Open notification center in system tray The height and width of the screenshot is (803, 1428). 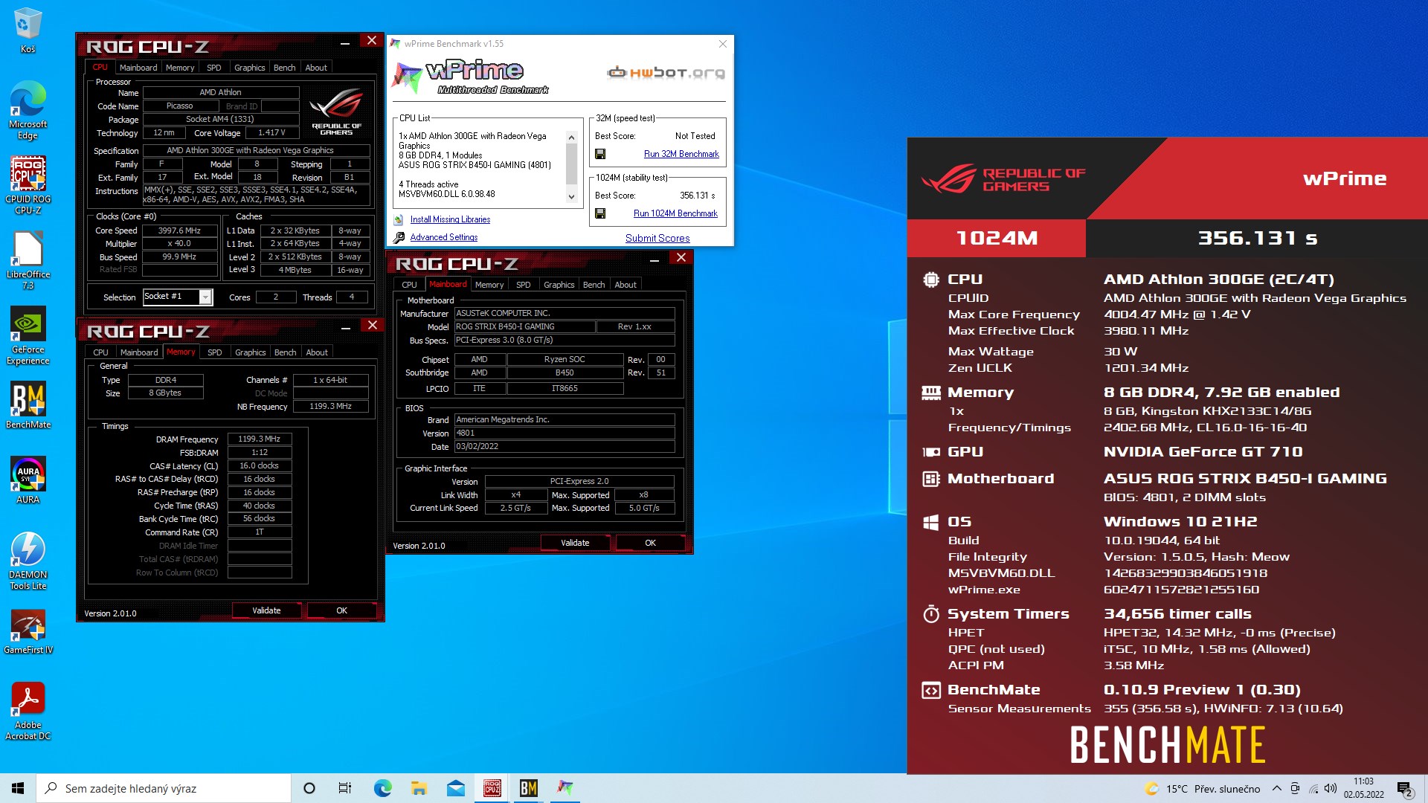(x=1404, y=788)
